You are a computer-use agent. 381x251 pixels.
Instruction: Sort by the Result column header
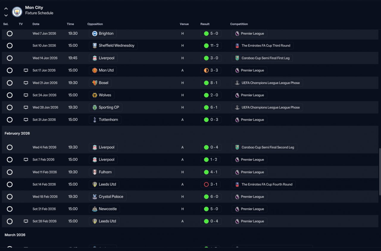[205, 24]
